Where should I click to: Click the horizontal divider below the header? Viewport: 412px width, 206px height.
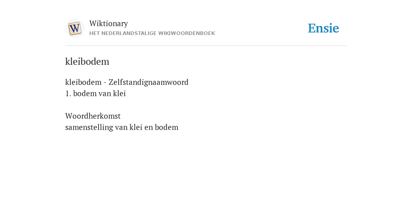coord(206,46)
